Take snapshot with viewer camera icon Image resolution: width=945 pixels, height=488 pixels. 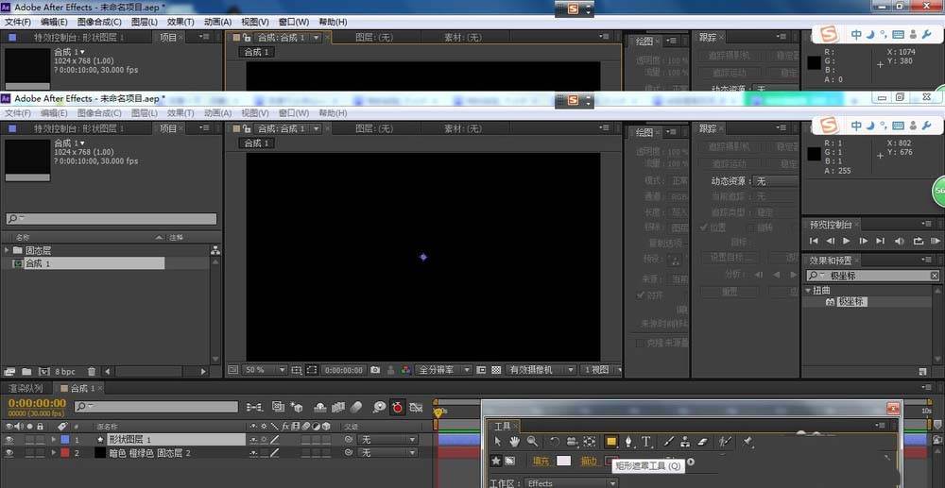click(375, 370)
